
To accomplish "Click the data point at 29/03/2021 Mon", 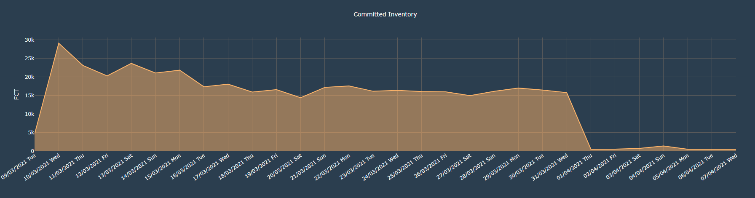I will [x=518, y=88].
